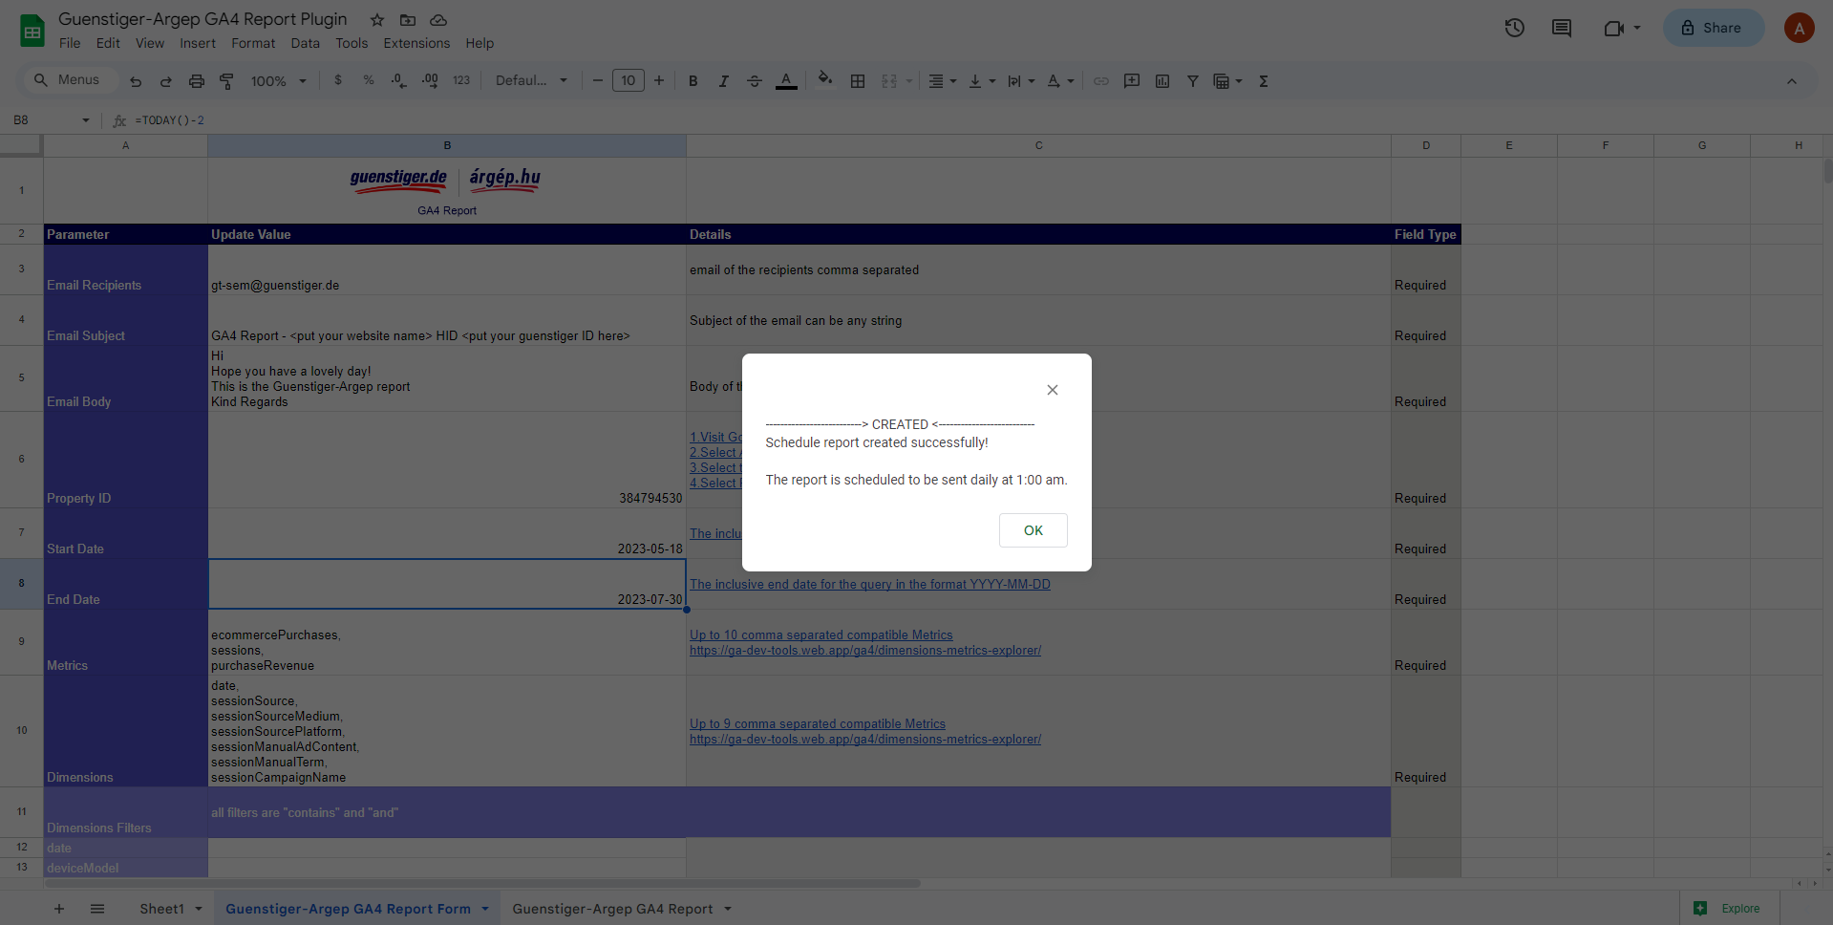Viewport: 1833px width, 925px height.
Task: Open vertical align dropdown
Action: [982, 81]
